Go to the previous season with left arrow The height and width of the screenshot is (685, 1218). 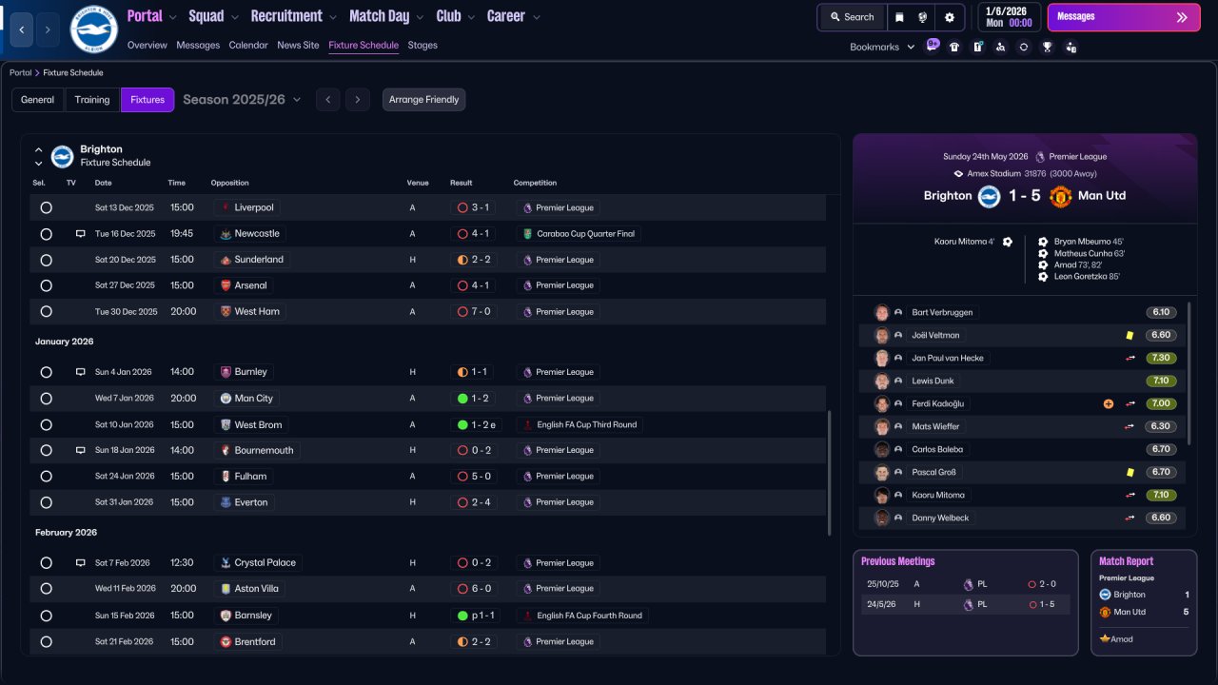tap(328, 100)
